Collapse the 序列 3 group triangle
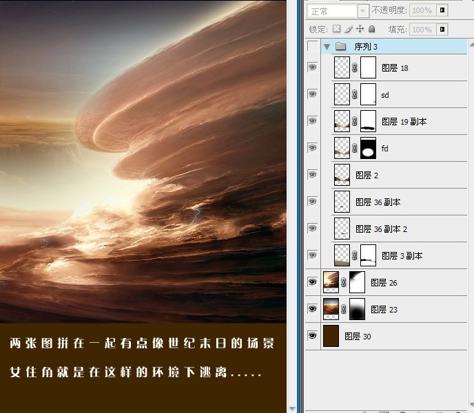The height and width of the screenshot is (413, 474). point(327,47)
